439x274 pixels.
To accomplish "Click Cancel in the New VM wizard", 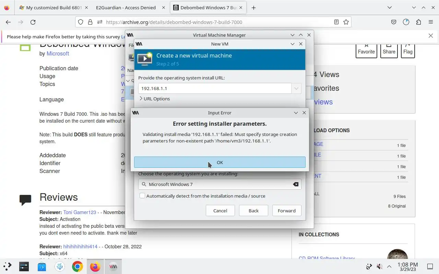I will click(x=220, y=211).
